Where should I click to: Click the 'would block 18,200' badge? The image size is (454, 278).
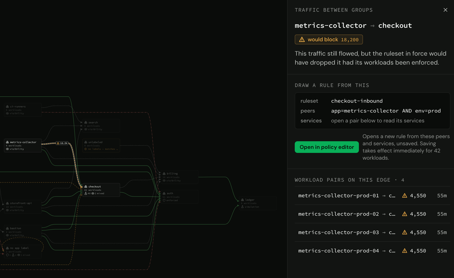(329, 39)
